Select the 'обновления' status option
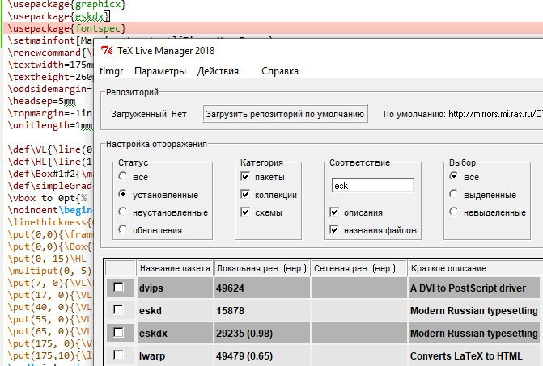Viewport: 543px width, 366px height. tap(122, 229)
